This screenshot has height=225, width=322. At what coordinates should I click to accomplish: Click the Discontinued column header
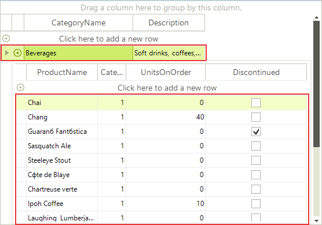click(256, 72)
